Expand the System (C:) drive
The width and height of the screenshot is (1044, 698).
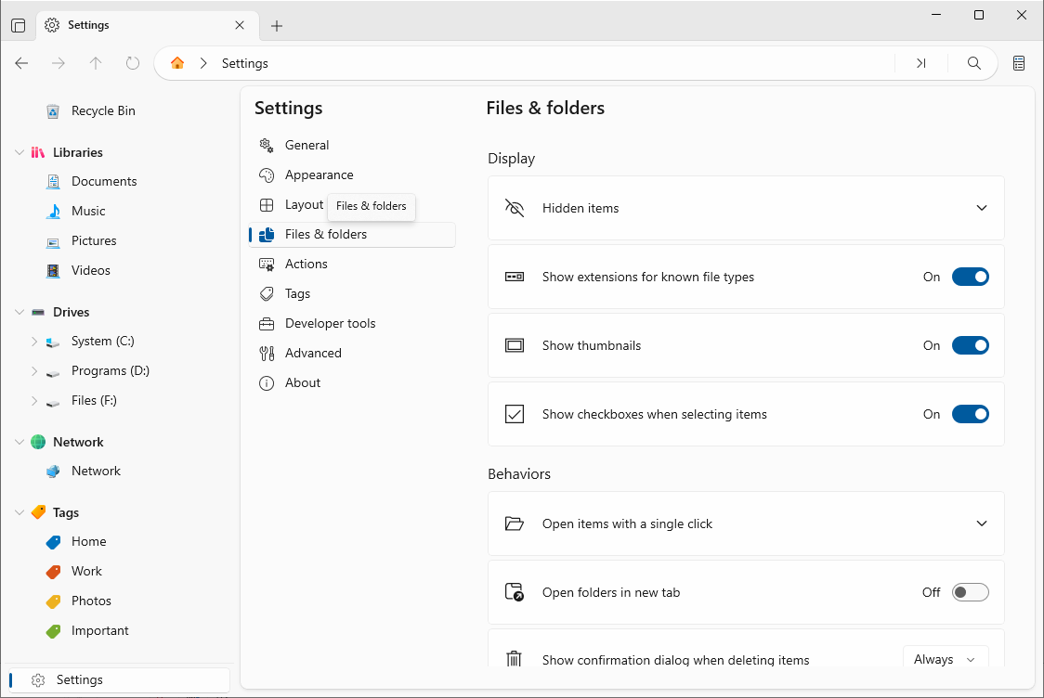(34, 342)
